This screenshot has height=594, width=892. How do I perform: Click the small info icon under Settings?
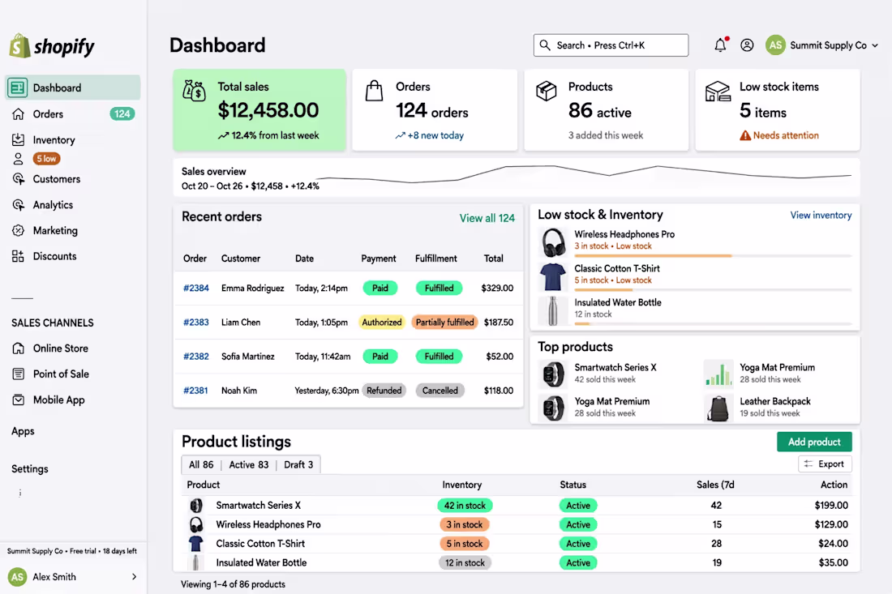20,493
